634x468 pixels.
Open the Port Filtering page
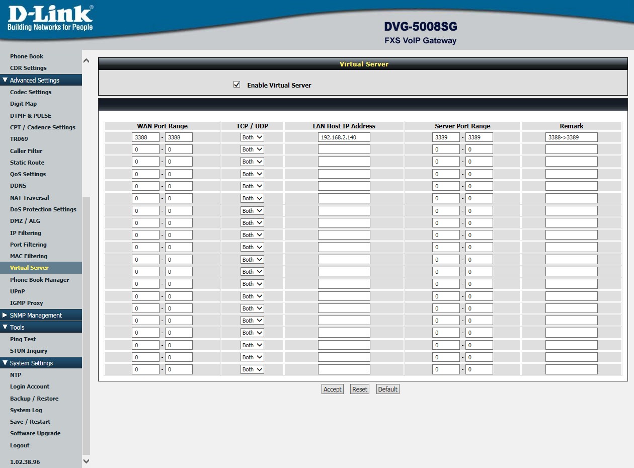point(28,245)
